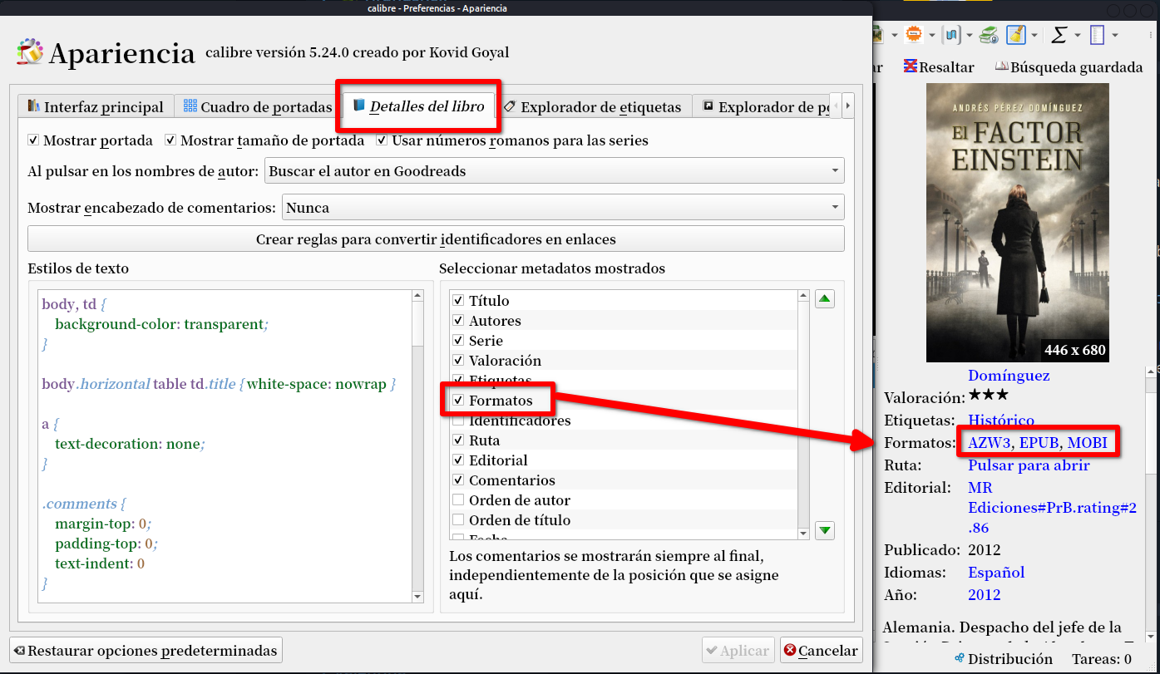This screenshot has height=674, width=1160.
Task: Click the broom cleanup icon in toolbar
Action: pyautogui.click(x=1015, y=35)
